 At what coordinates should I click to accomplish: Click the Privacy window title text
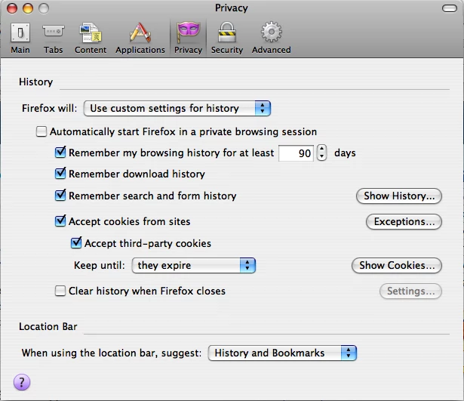click(232, 8)
